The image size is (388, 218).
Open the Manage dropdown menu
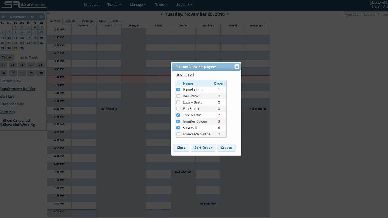(x=137, y=5)
